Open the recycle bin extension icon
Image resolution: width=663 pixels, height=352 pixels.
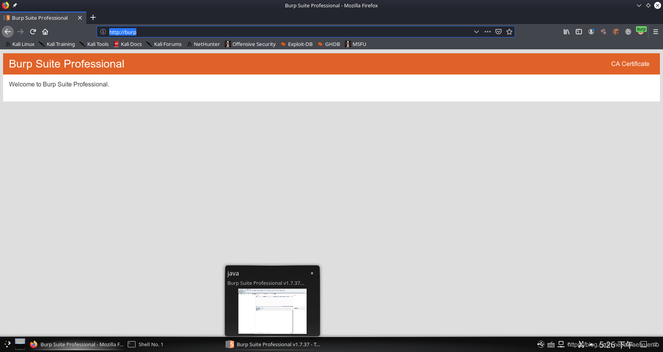[628, 32]
